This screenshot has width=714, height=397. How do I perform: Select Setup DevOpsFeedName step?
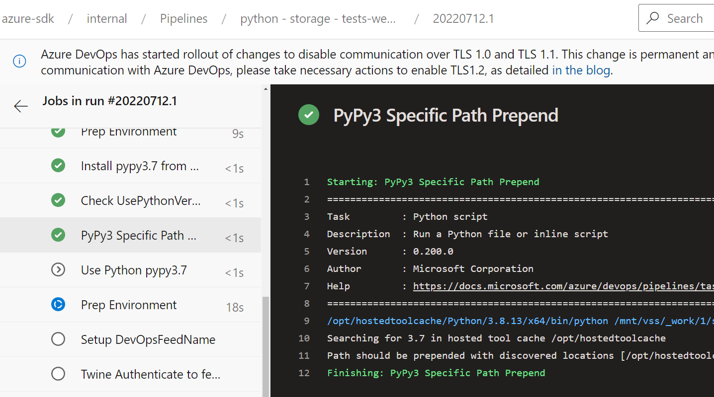[130, 339]
